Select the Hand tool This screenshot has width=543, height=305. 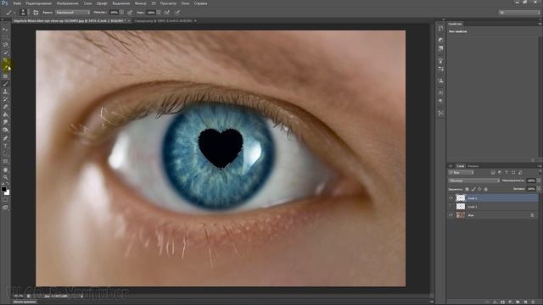tap(5, 169)
